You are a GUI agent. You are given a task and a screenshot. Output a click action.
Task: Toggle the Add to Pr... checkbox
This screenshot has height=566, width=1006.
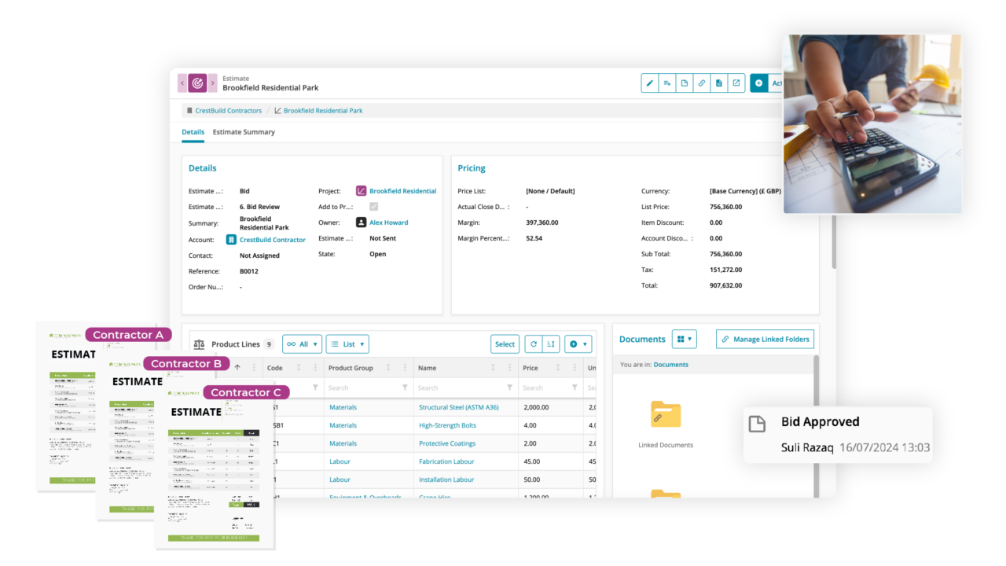click(x=373, y=207)
